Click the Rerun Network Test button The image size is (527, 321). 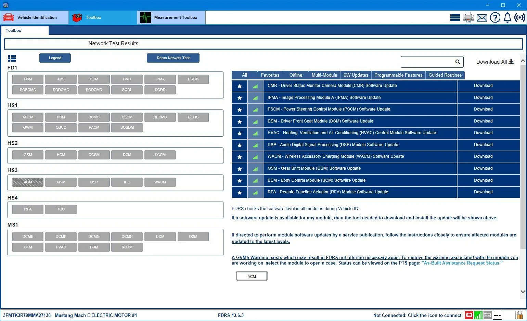tap(173, 58)
